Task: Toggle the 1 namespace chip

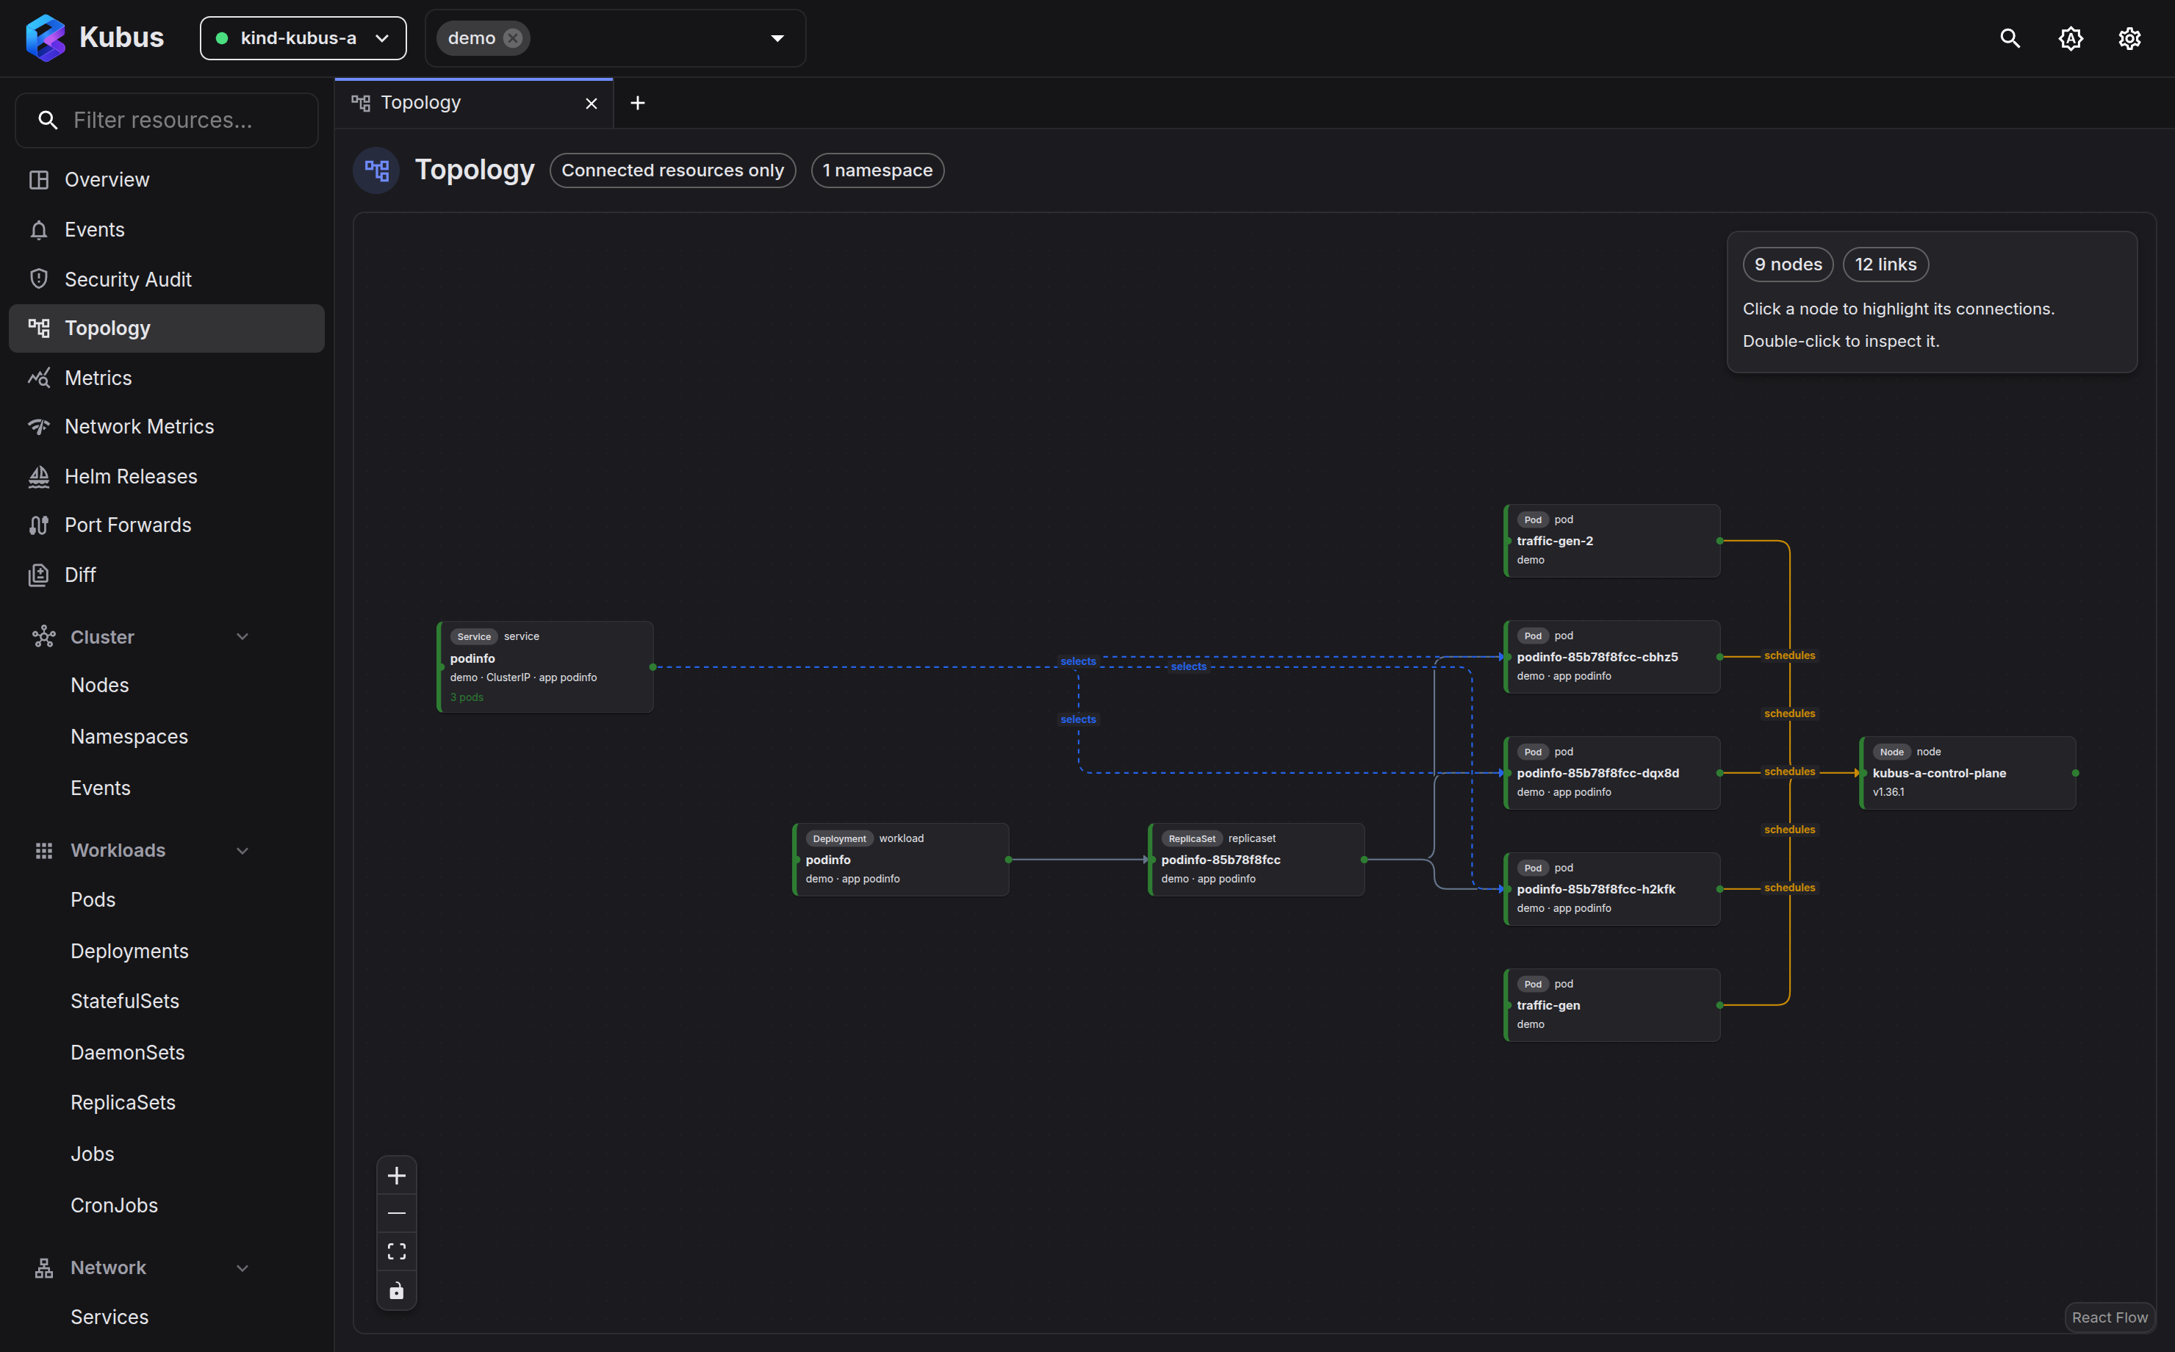Action: [877, 170]
